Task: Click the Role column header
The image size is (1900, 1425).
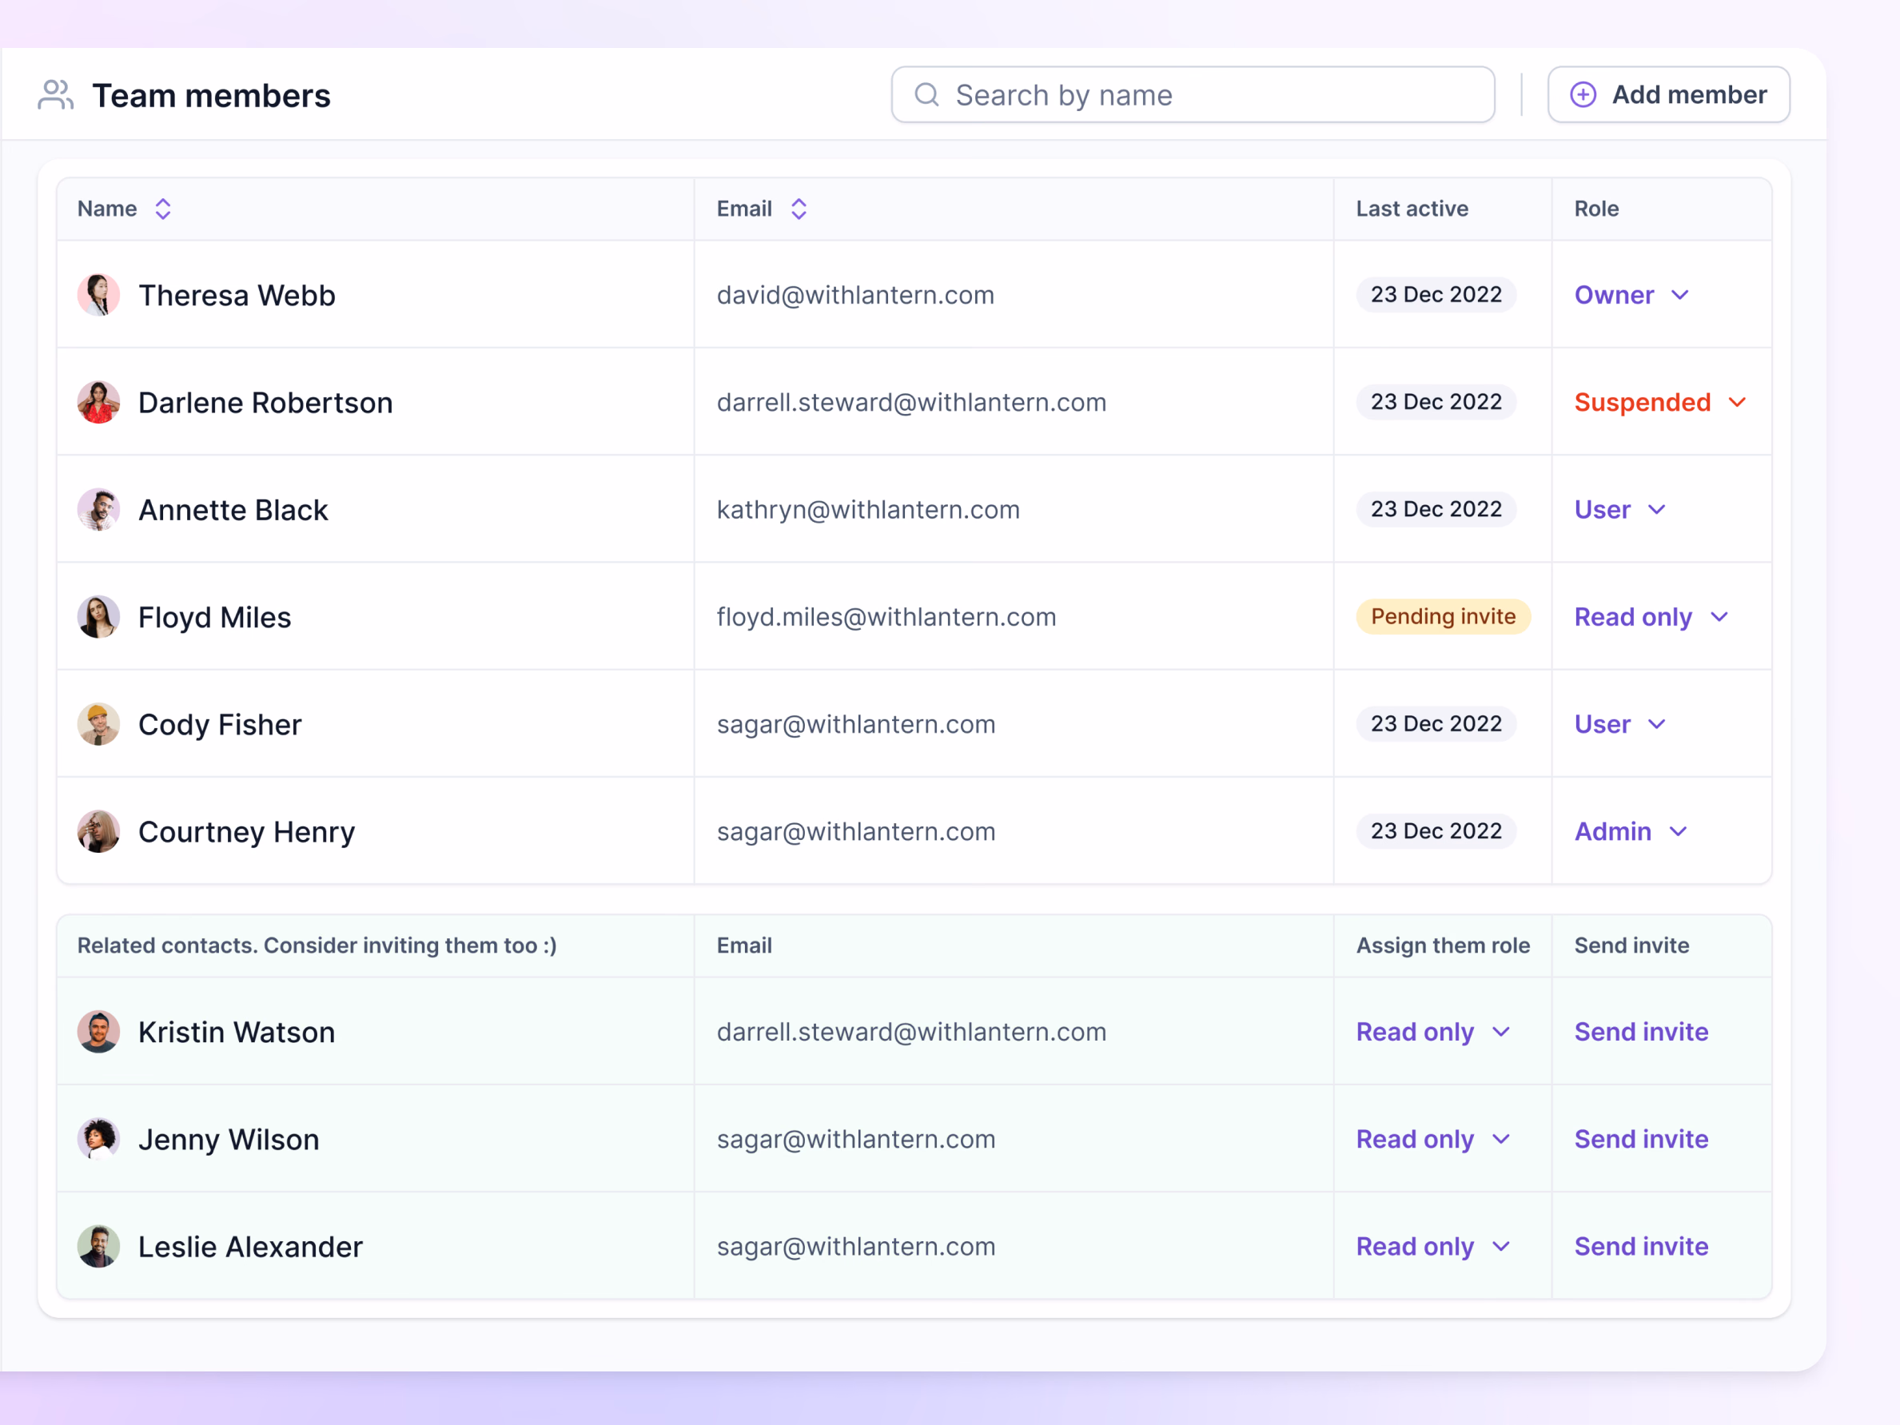Action: [x=1596, y=209]
